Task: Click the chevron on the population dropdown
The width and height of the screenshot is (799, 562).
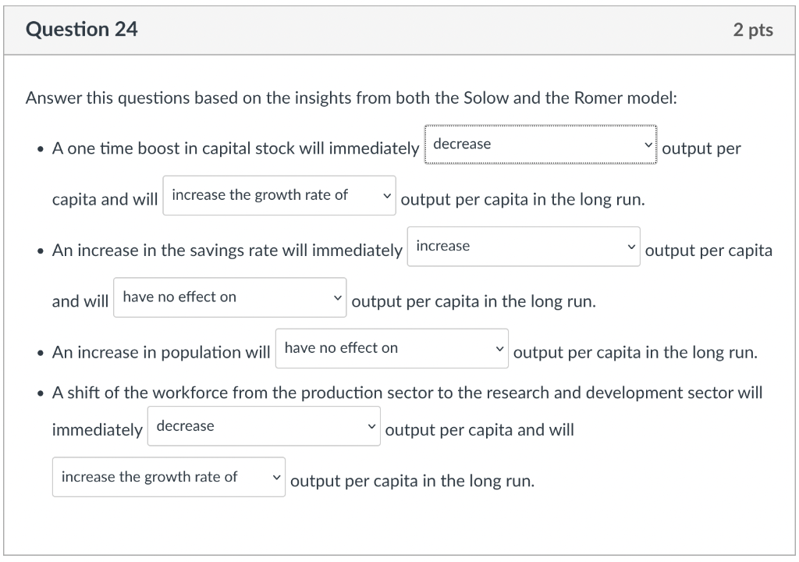Action: [x=500, y=348]
